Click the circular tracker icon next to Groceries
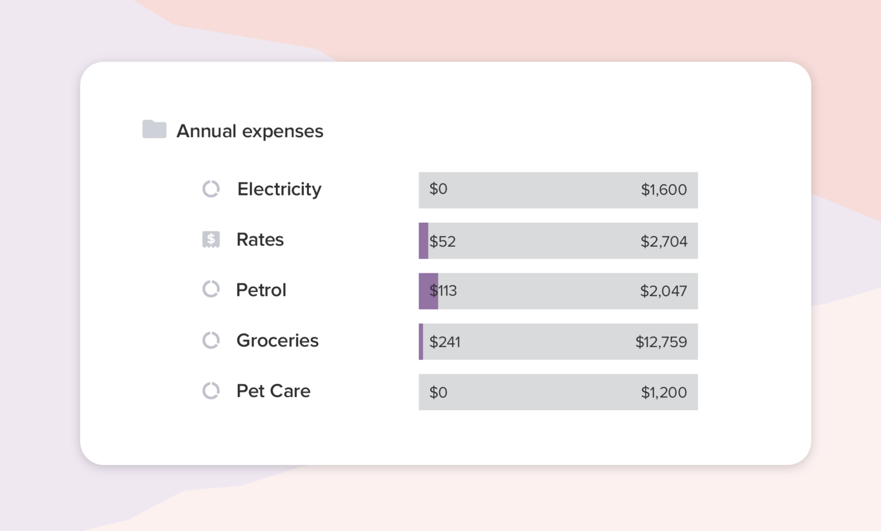 [211, 340]
